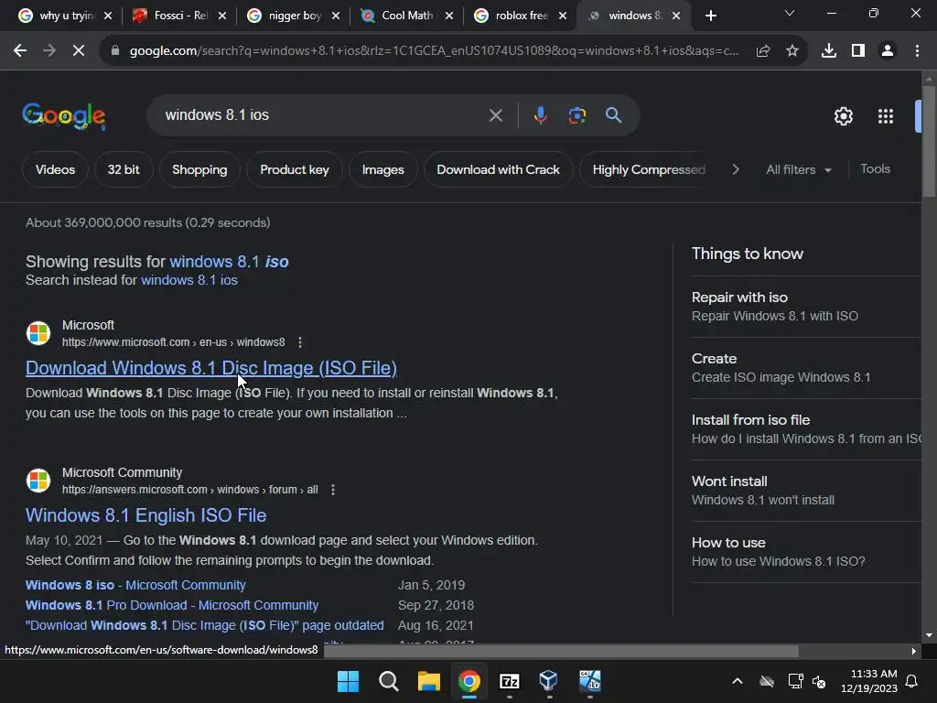Image resolution: width=937 pixels, height=703 pixels.
Task: Open the Chrome three-dot menu
Action: (x=917, y=51)
